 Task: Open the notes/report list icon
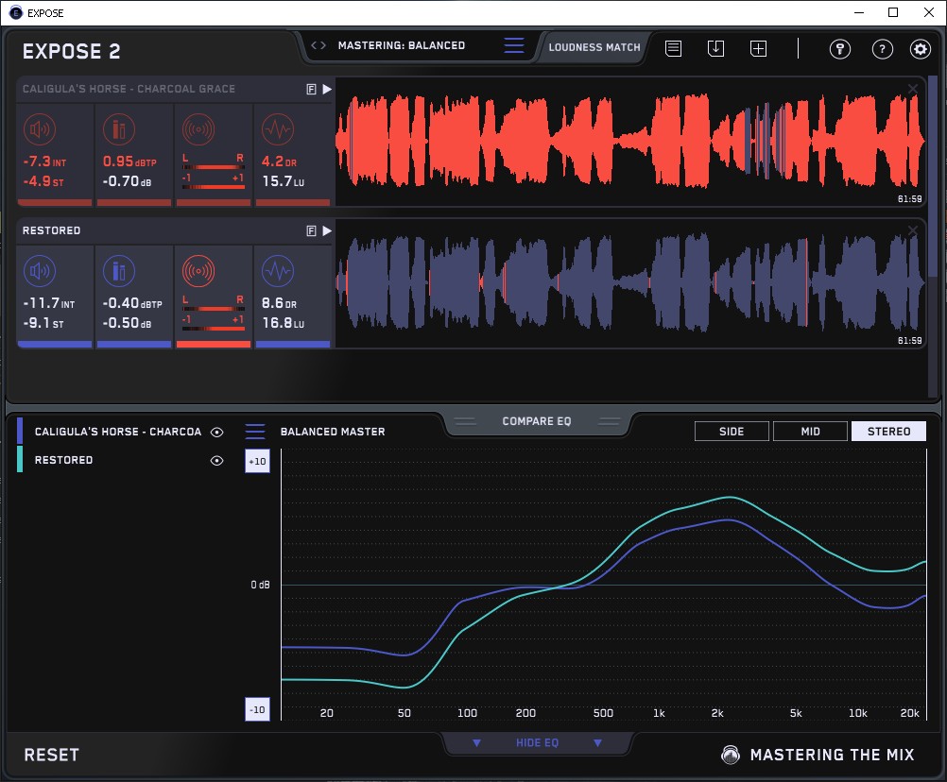[x=673, y=48]
